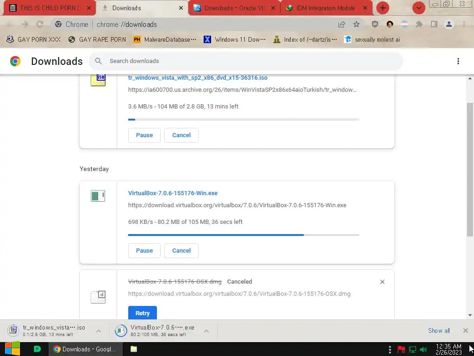Open tr_windows_vista_with_sp2 ISO file link
The width and height of the screenshot is (474, 356).
(x=198, y=77)
